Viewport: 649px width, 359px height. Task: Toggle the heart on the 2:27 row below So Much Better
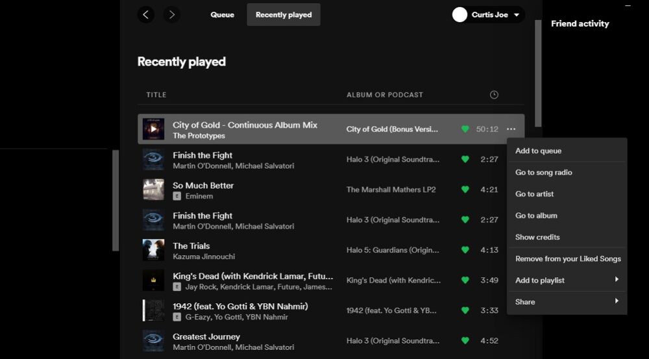465,220
